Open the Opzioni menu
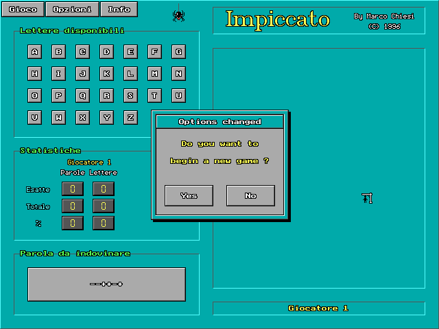 coord(72,9)
